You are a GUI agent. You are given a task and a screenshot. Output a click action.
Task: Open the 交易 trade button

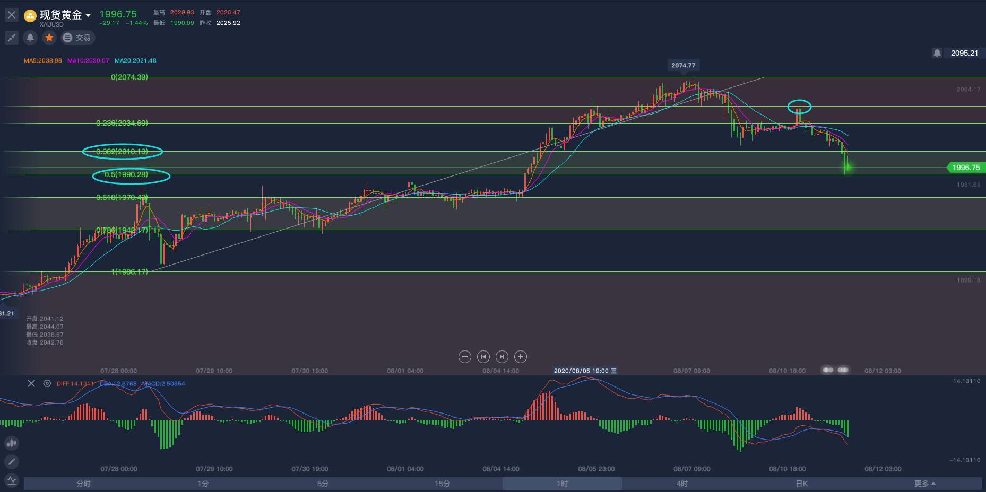(77, 38)
